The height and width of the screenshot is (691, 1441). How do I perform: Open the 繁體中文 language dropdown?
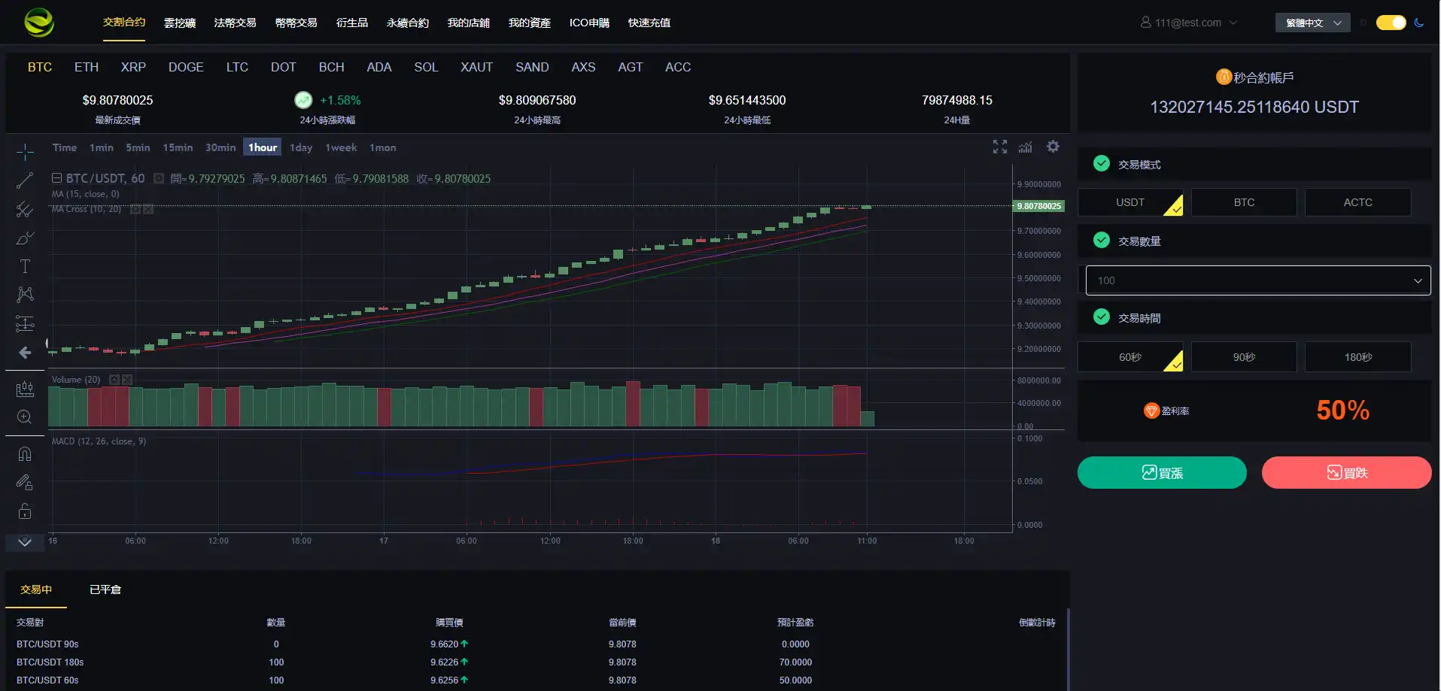[1312, 23]
